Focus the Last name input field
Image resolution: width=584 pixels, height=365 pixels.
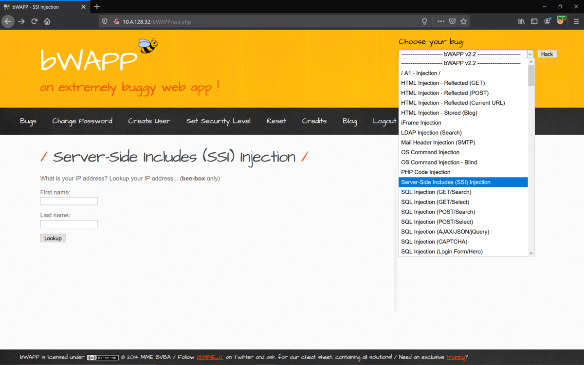[69, 224]
